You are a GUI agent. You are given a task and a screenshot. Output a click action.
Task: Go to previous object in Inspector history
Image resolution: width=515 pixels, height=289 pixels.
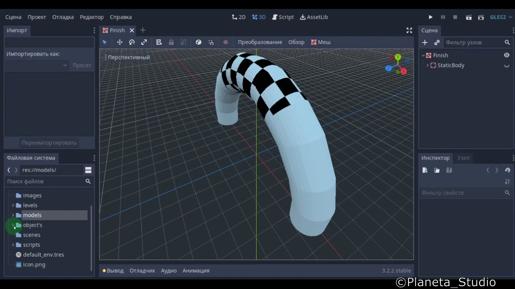tap(488, 170)
